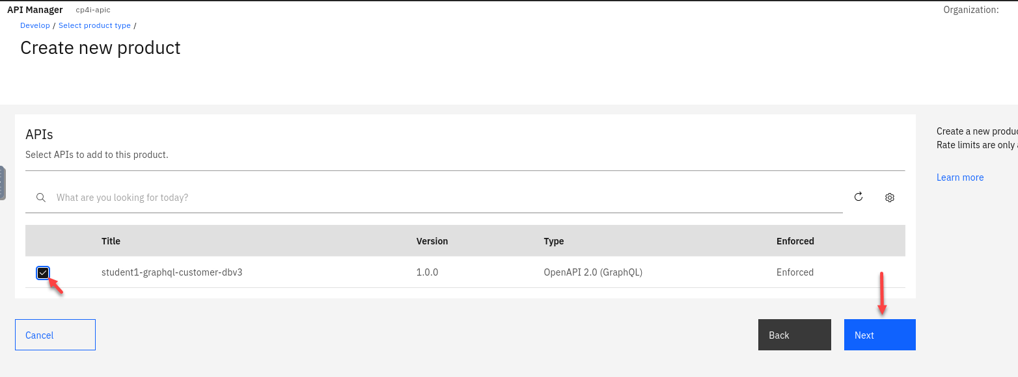The image size is (1018, 377).
Task: Go to the Develop breadcrumb link
Action: point(35,25)
